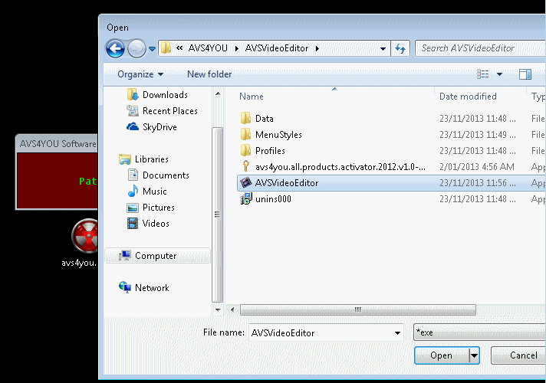Click the red radiation patch icon
The image size is (546, 383).
(84, 236)
